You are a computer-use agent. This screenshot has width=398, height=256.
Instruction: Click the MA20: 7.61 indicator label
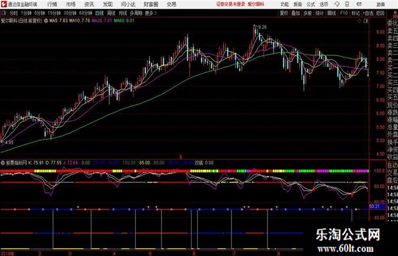102,21
